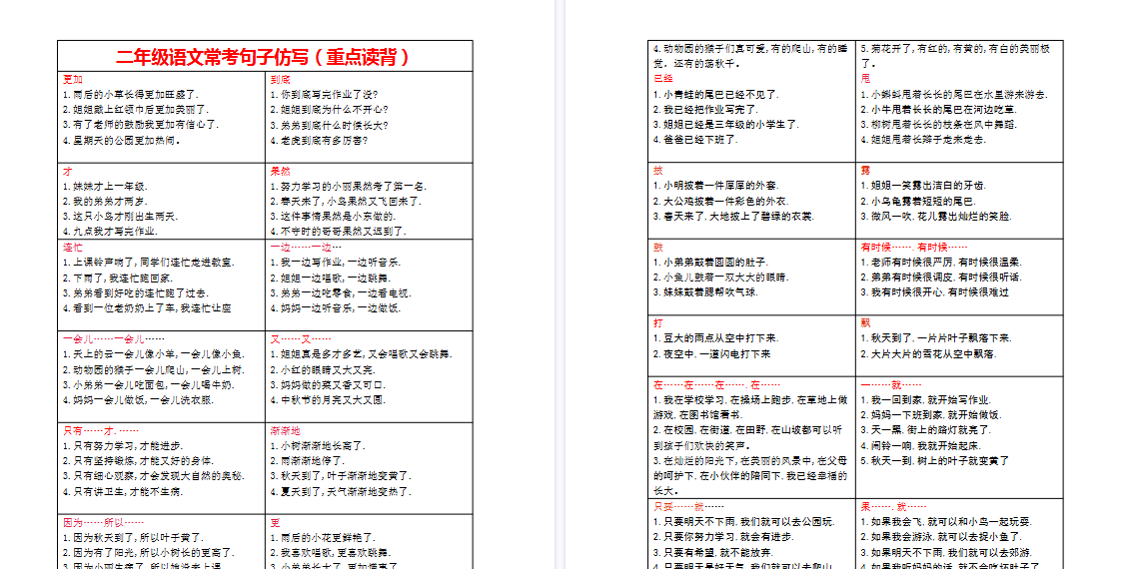Click the heading 一……就 on second page
Image resolution: width=1134 pixels, height=569 pixels.
point(879,384)
